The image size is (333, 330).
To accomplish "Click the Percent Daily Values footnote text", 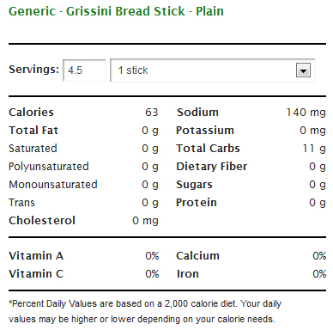I will pyautogui.click(x=145, y=311).
